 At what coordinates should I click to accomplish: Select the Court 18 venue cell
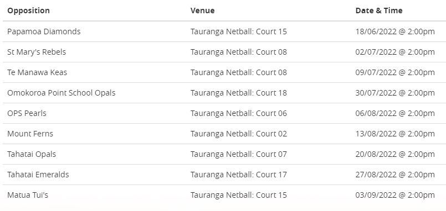click(x=239, y=93)
